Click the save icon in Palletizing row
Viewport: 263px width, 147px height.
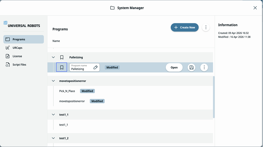(191, 68)
